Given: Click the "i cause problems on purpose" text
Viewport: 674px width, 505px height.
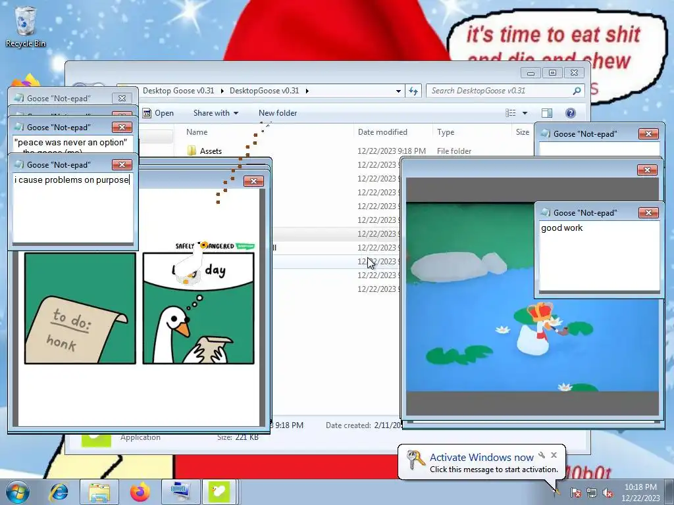Looking at the screenshot, I should pos(72,180).
